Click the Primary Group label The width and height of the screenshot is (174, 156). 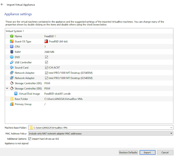(x=23, y=104)
